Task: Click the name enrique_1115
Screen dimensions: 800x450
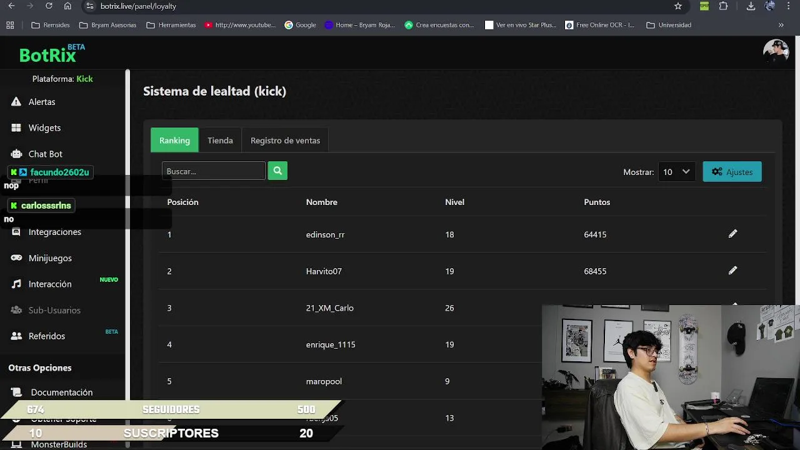Action: [x=331, y=344]
